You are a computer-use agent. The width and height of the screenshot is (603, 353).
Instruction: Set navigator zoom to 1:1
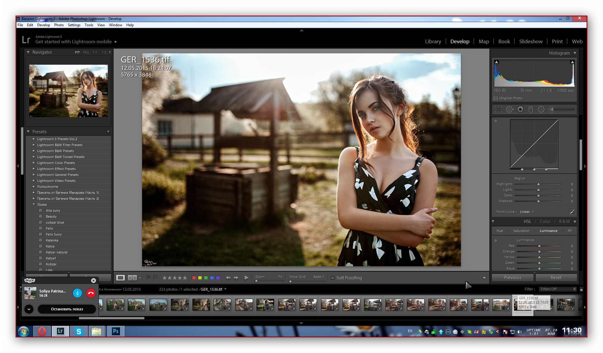pos(95,52)
